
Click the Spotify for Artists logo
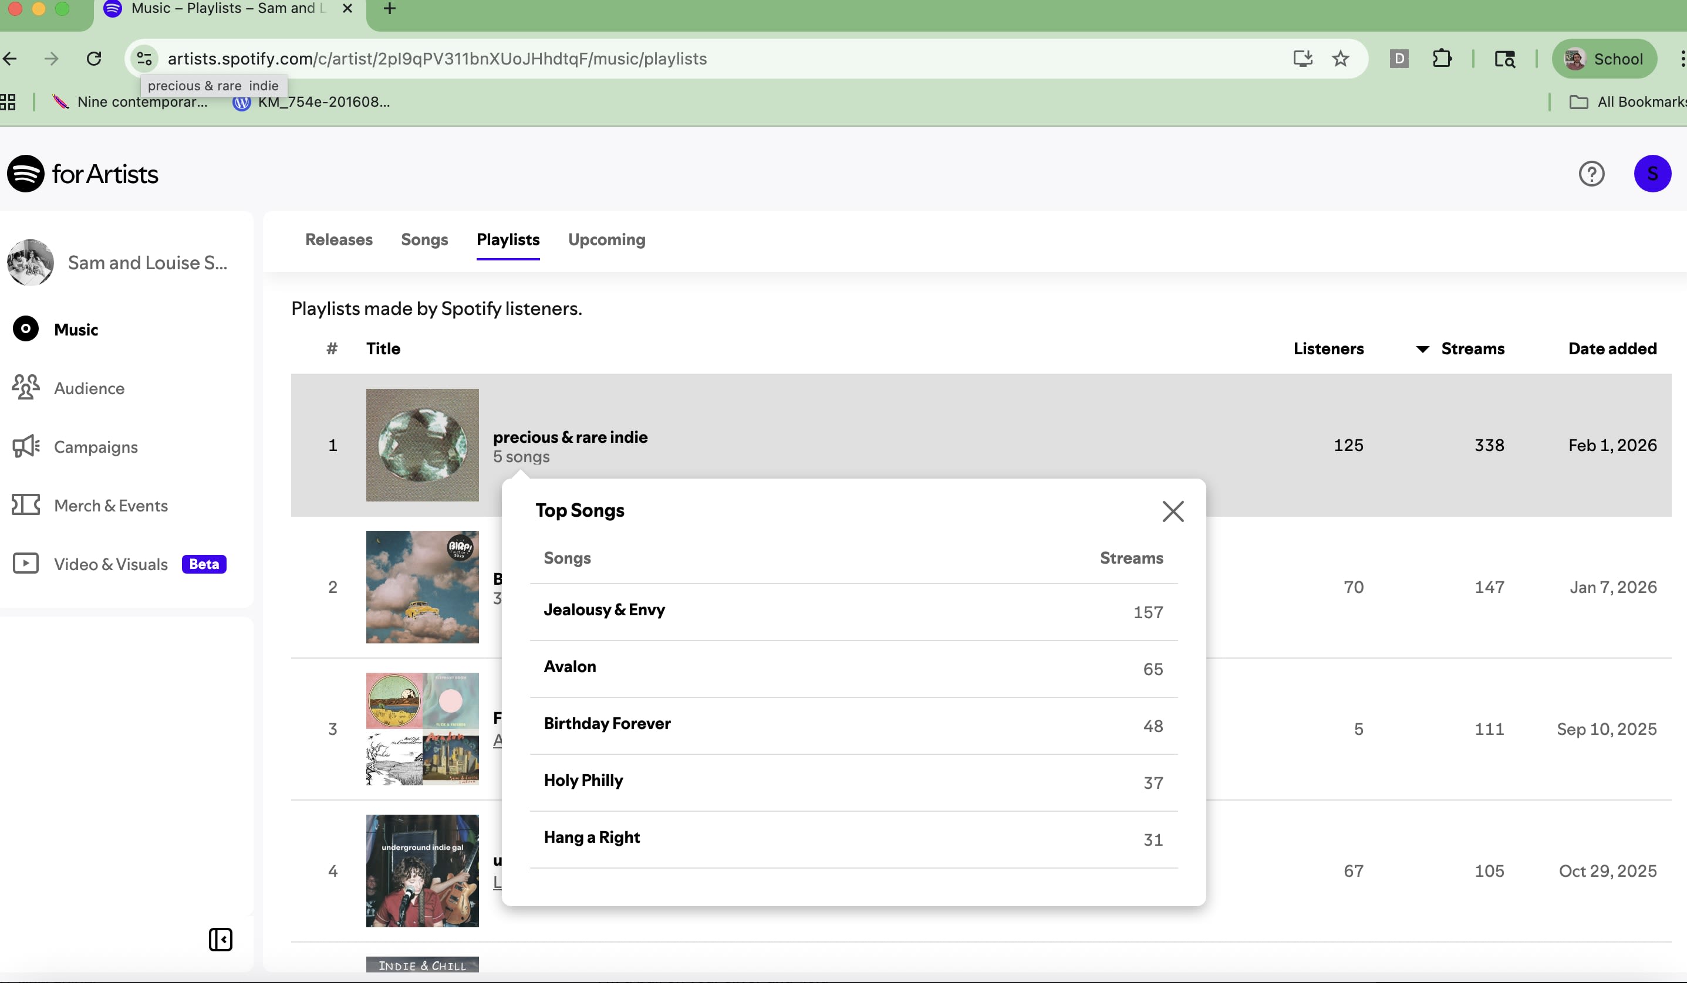click(x=83, y=174)
